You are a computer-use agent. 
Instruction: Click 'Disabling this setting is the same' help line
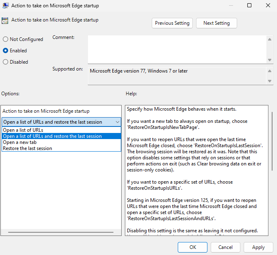click(192, 231)
